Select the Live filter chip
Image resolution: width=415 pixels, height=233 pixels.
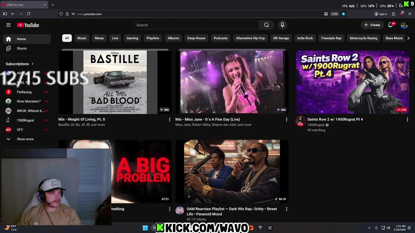115,38
